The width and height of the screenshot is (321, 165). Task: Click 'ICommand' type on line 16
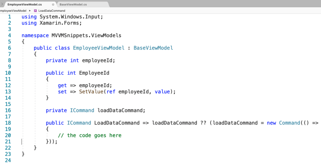[x=82, y=111]
